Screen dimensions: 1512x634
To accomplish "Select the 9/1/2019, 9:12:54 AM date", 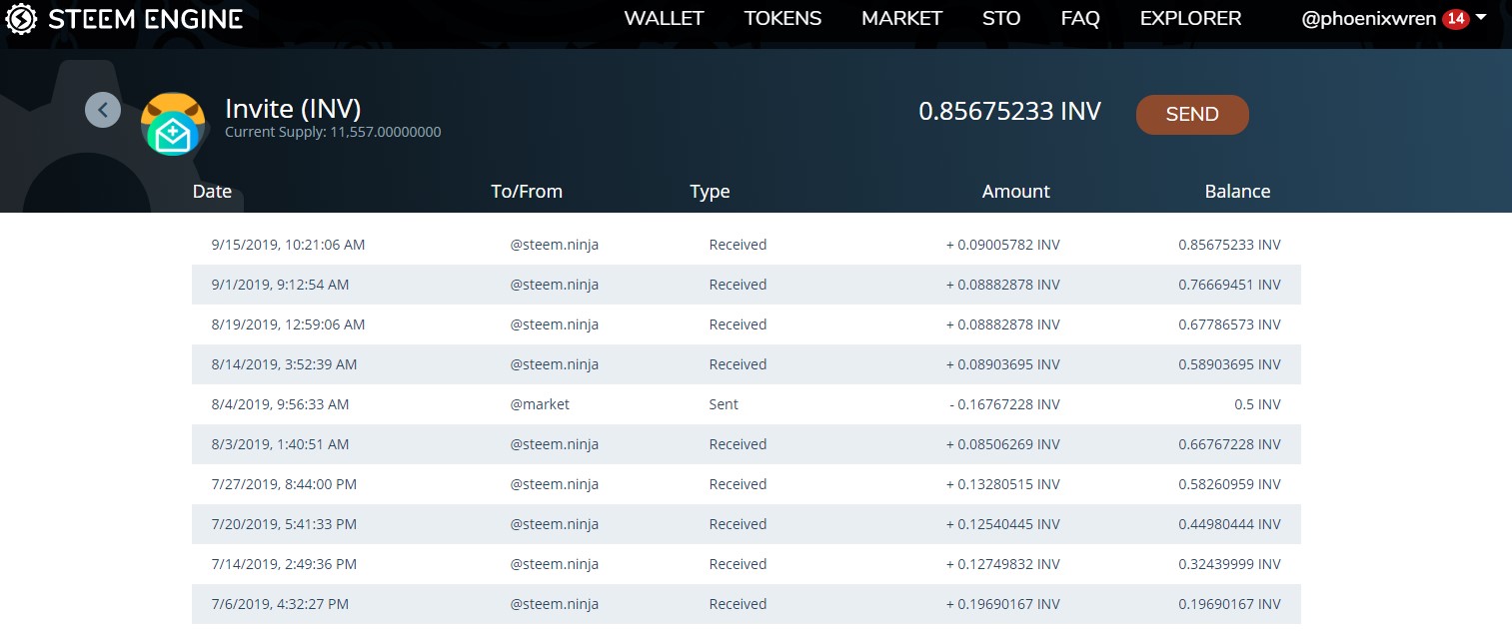I will click(x=280, y=285).
